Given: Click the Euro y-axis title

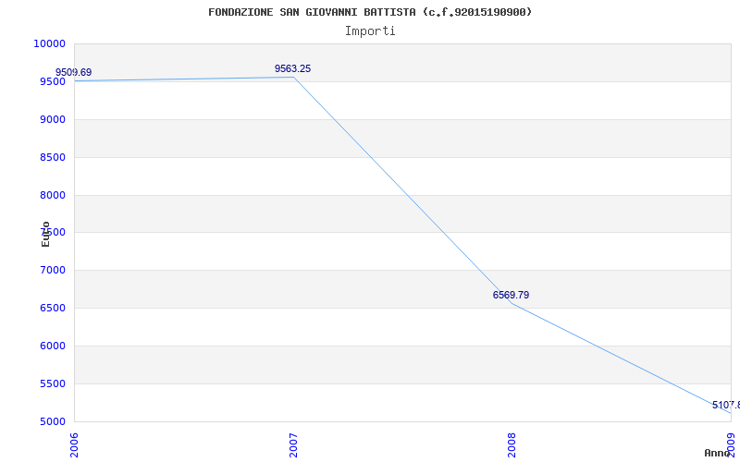Looking at the screenshot, I should point(45,234).
